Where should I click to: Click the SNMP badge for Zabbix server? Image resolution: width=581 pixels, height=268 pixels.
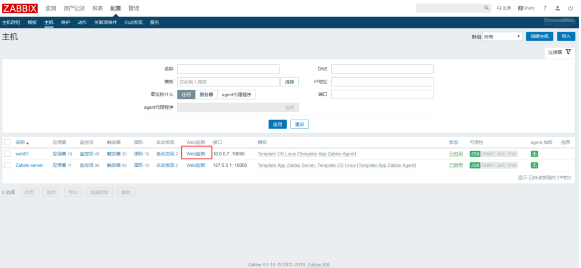click(x=488, y=166)
